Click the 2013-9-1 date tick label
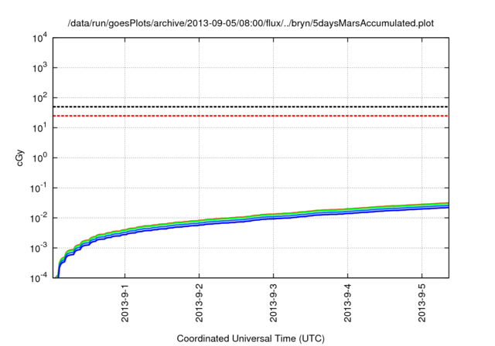 click(x=125, y=303)
